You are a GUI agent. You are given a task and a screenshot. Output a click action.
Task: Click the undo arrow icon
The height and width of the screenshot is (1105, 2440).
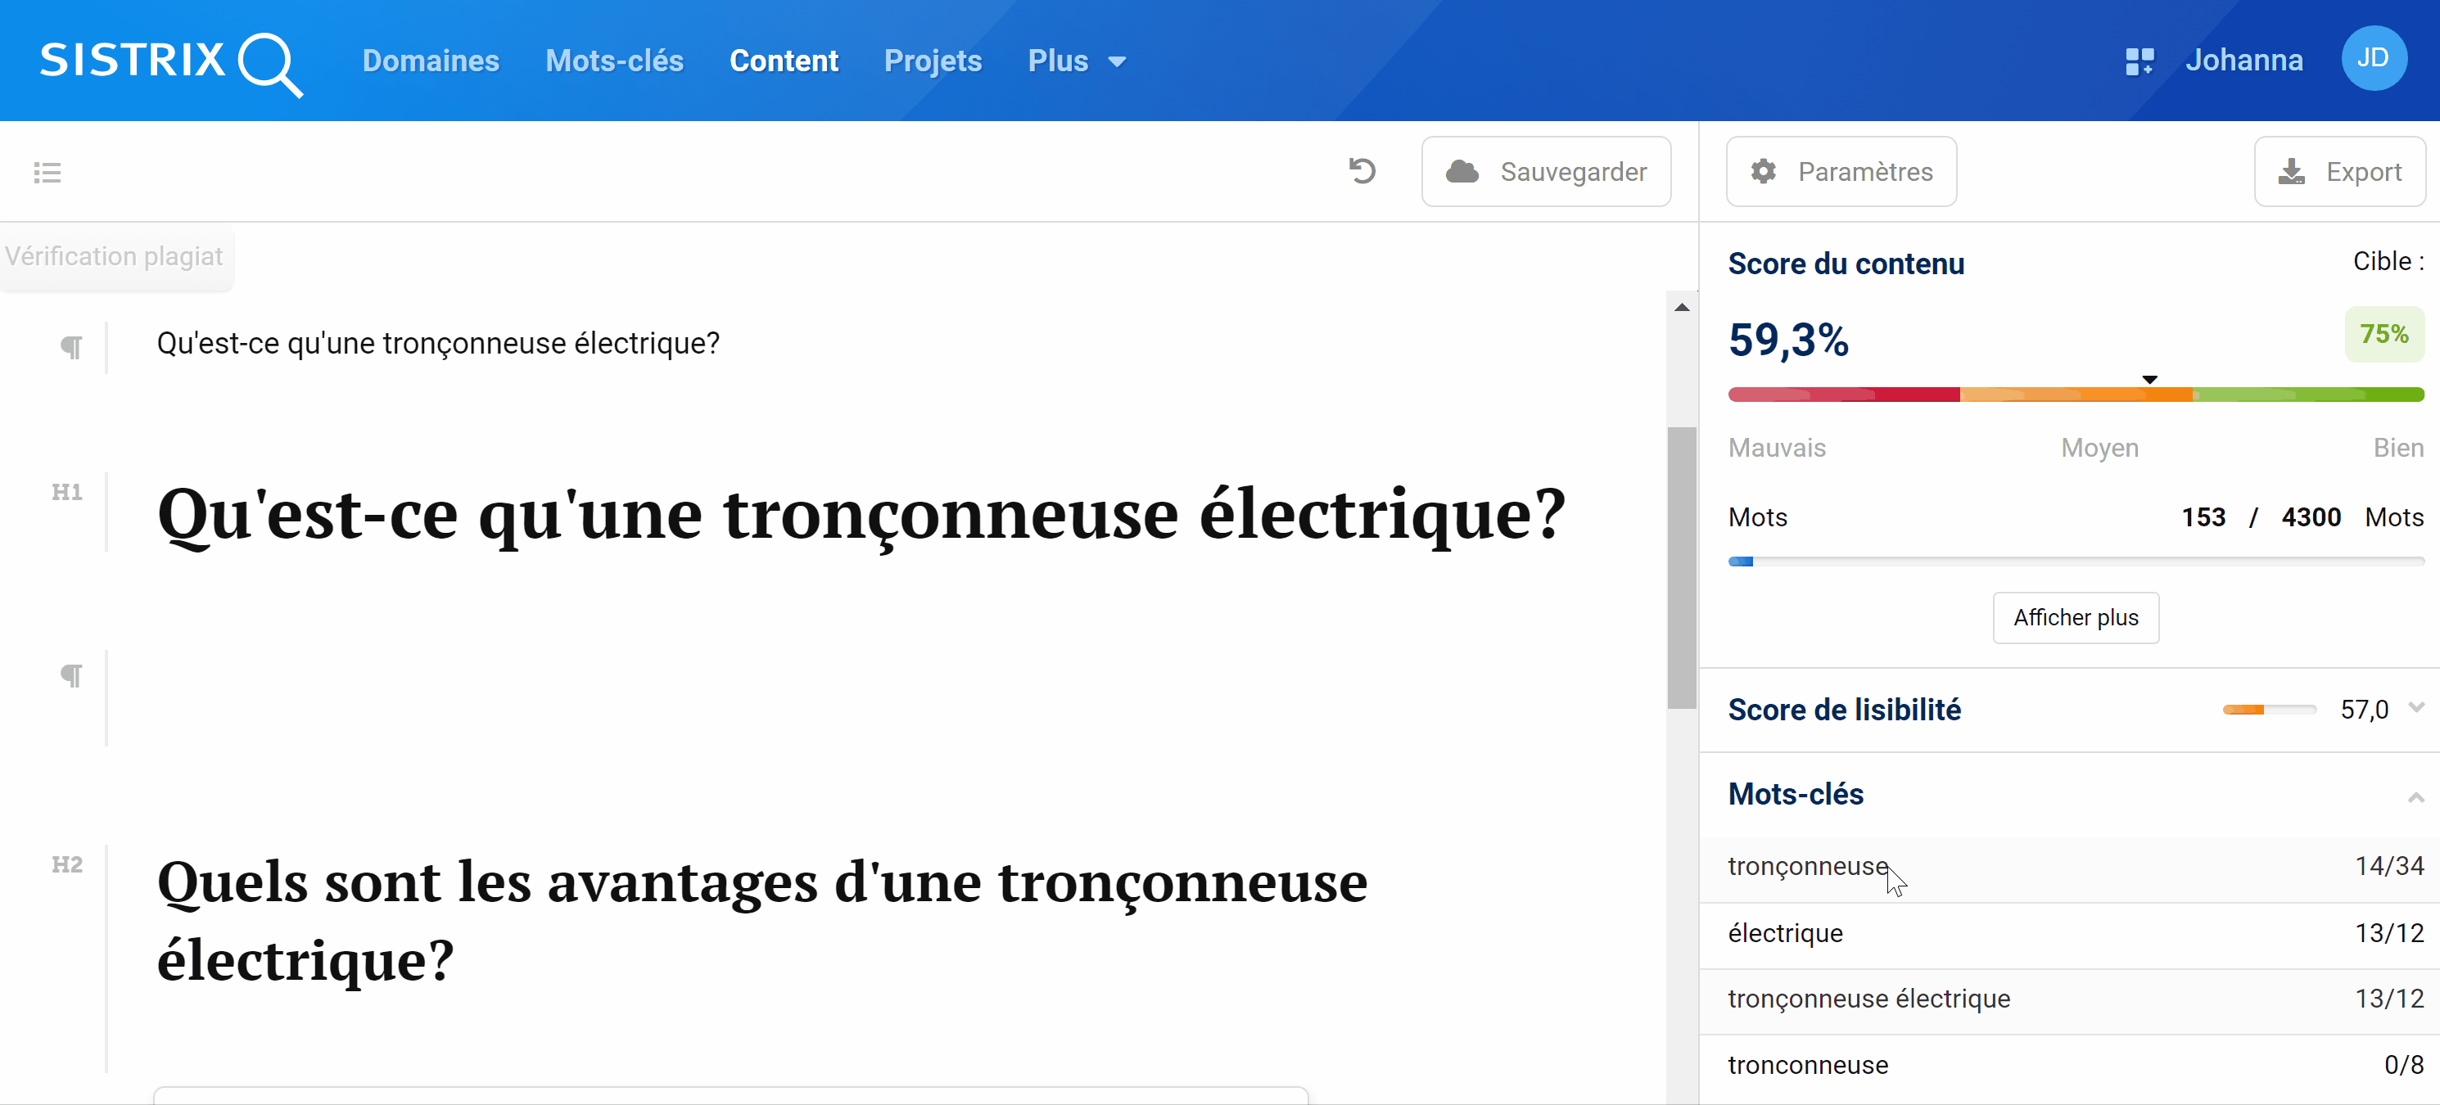point(1362,171)
